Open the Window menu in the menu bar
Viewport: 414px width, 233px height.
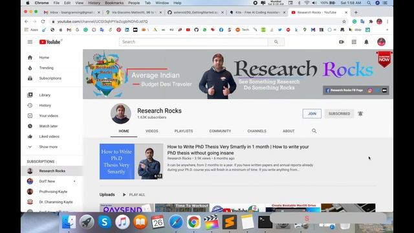[162, 3]
